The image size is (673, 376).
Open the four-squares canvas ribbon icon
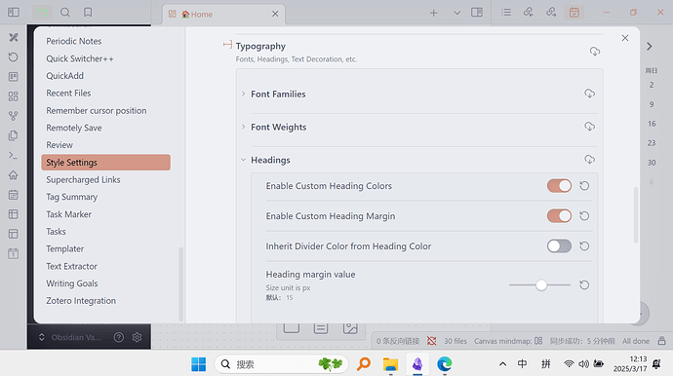[x=14, y=96]
